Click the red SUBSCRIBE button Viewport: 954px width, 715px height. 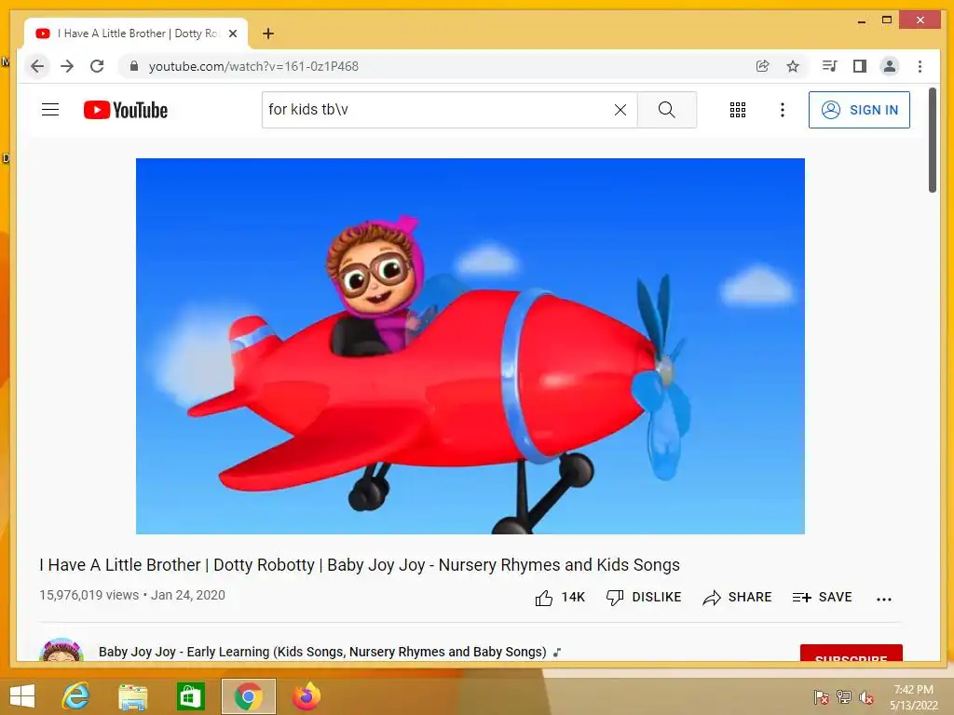point(851,653)
